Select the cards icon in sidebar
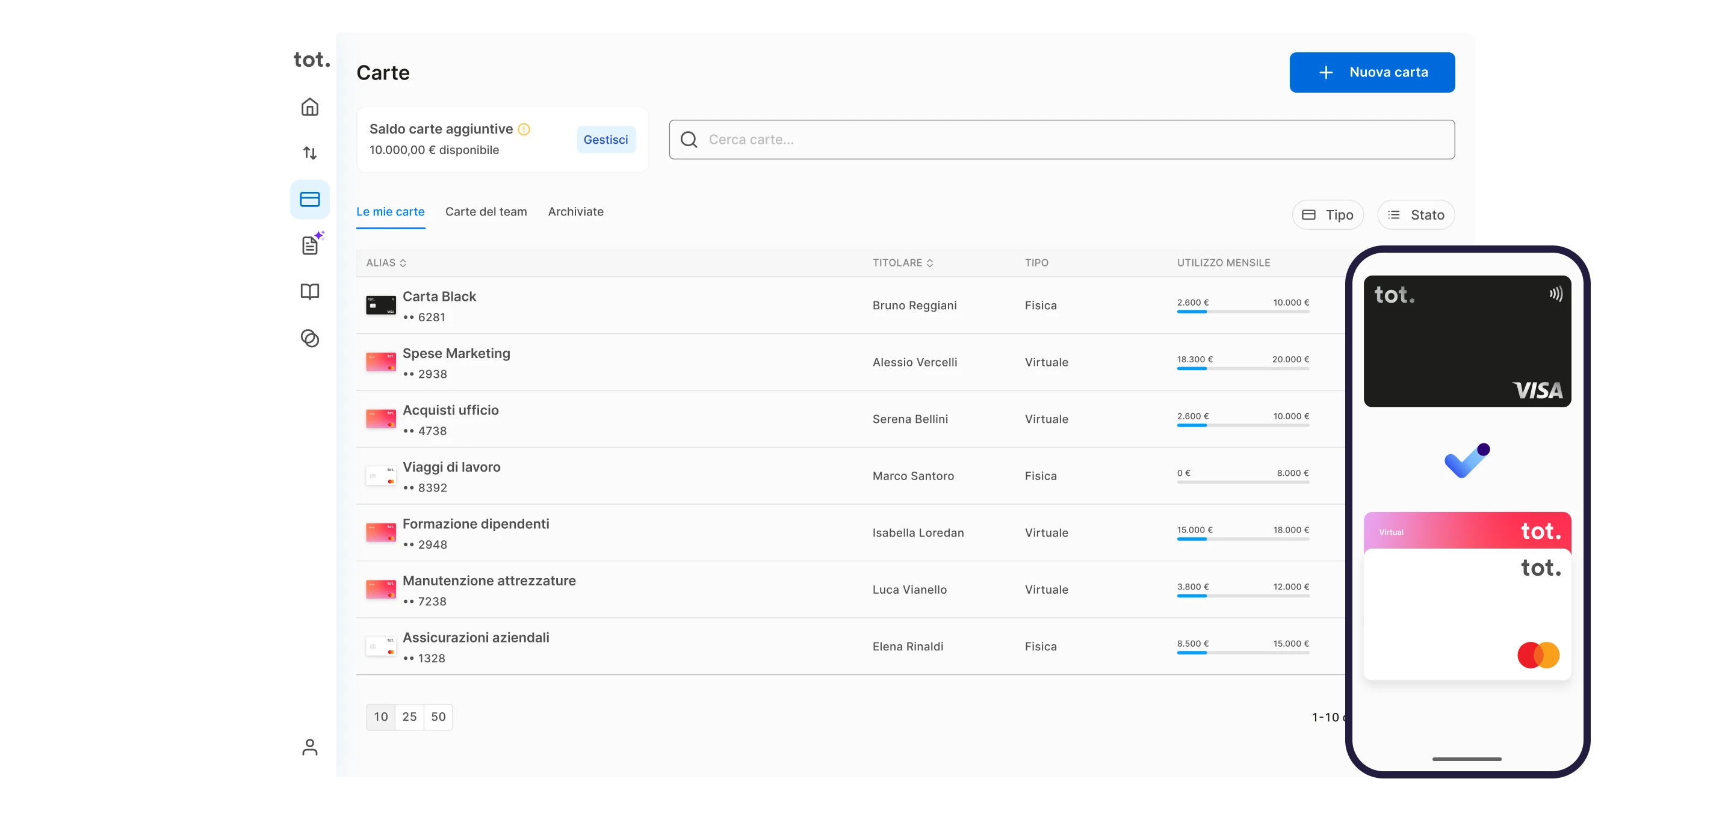1734x835 pixels. (309, 199)
